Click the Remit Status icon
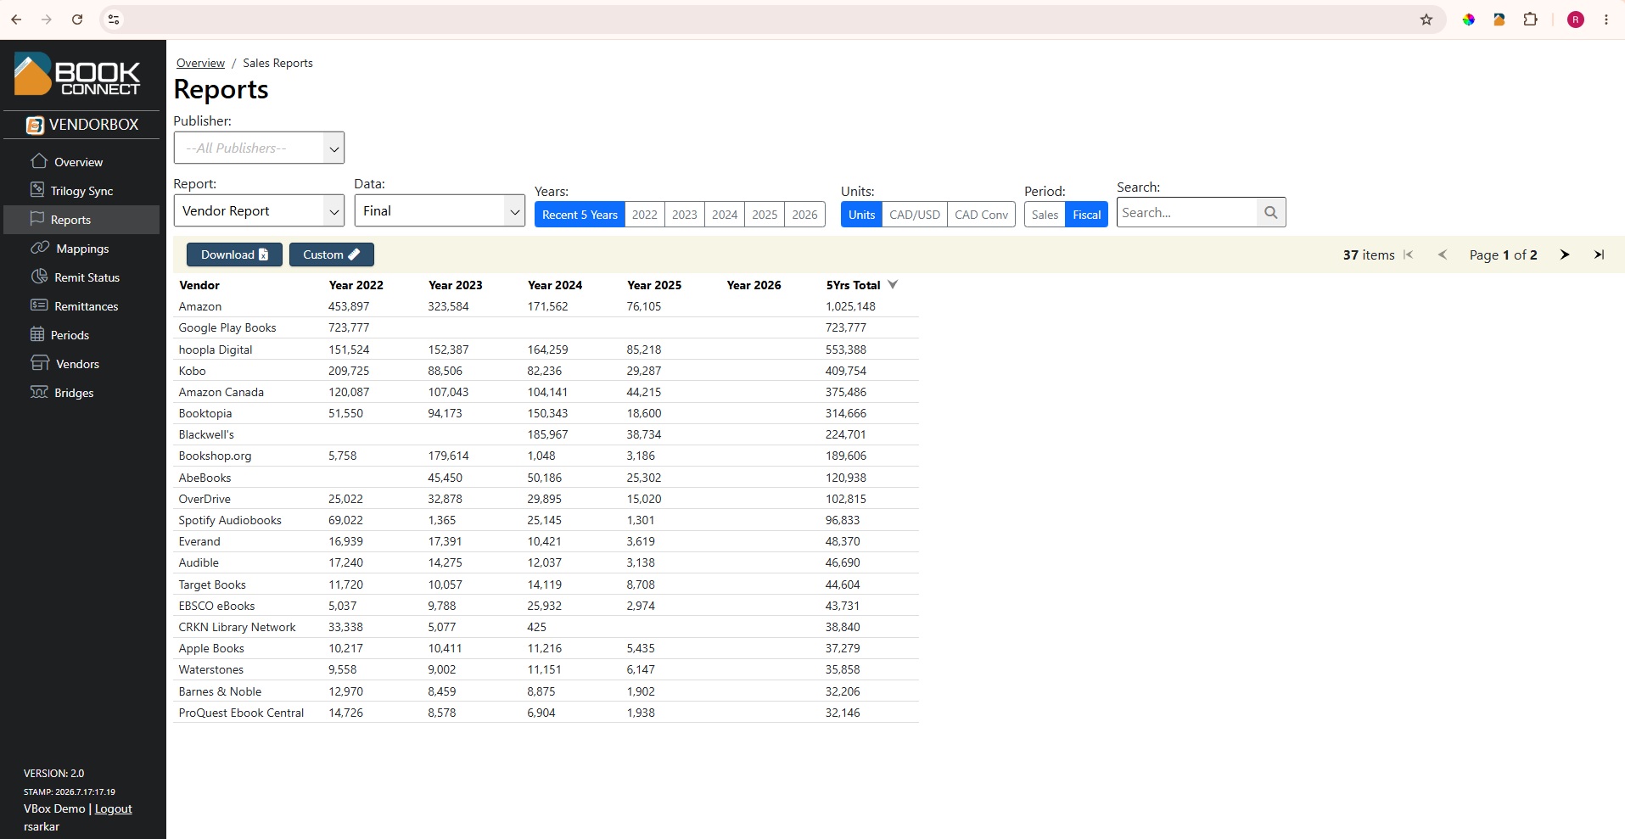The width and height of the screenshot is (1625, 839). (x=39, y=277)
